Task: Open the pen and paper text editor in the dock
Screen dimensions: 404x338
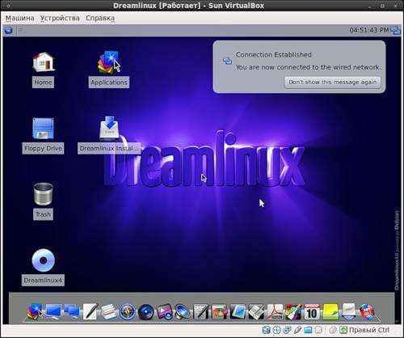Action: (90, 312)
